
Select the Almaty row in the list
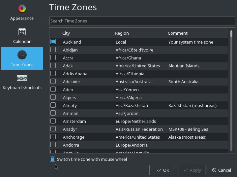pyautogui.click(x=138, y=105)
